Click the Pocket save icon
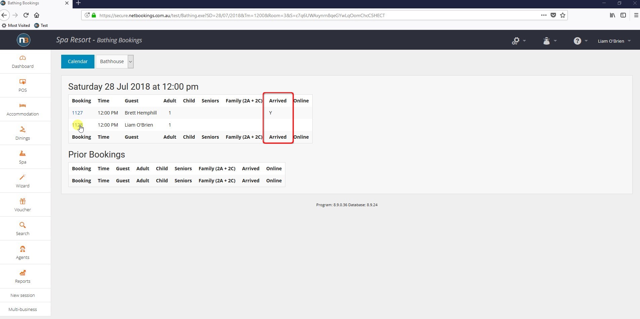Screen dimensions: 640x319 [x=553, y=15]
